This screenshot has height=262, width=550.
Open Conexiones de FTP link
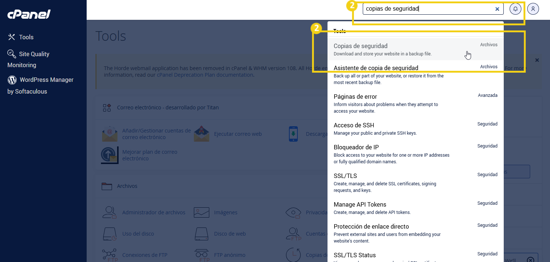[145, 255]
